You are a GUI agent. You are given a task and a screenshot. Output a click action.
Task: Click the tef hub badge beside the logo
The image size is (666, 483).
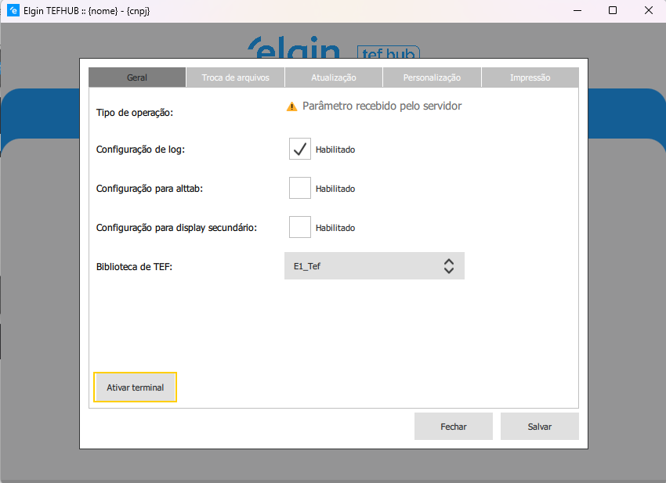point(389,52)
